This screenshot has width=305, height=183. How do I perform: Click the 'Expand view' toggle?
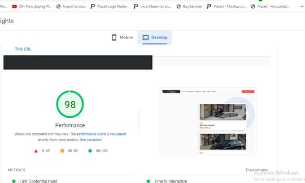(x=257, y=170)
